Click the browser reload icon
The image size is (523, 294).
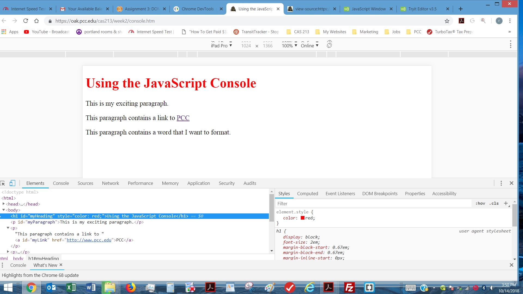[x=26, y=21]
